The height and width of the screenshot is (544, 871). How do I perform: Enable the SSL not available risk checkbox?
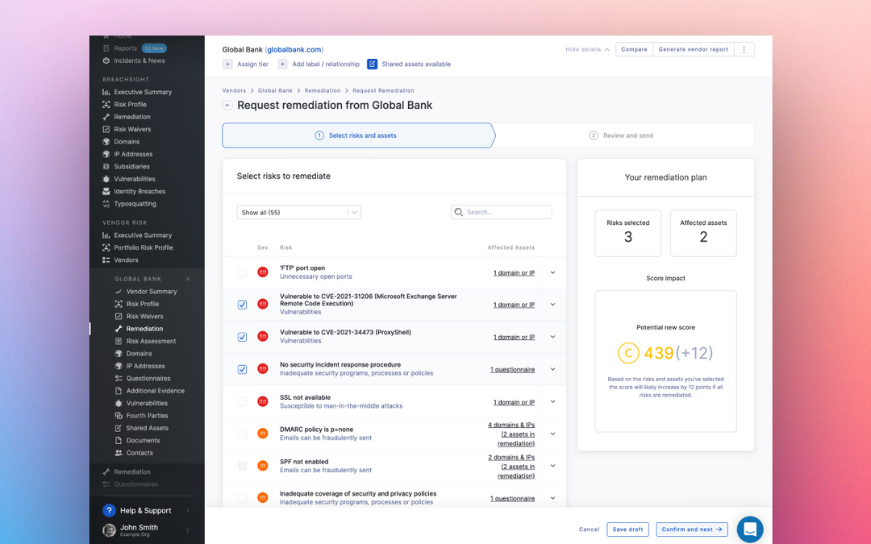241,401
